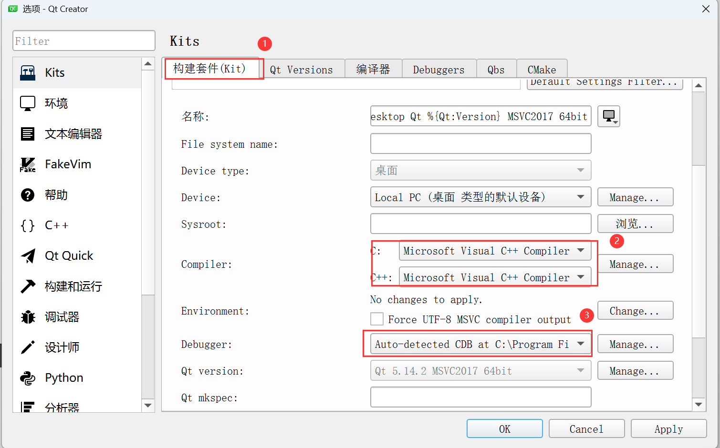Image resolution: width=720 pixels, height=448 pixels.
Task: Expand the Device type 桌面 dropdown
Action: 481,170
